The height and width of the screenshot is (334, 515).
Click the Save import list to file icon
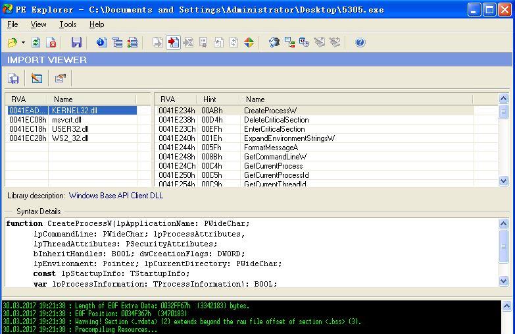coord(13,78)
